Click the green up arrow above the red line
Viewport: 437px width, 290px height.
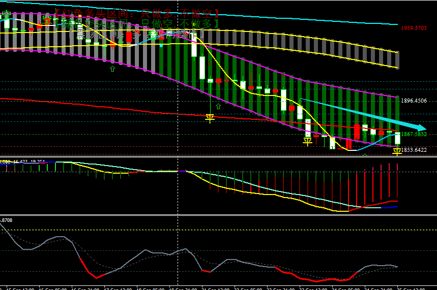pos(218,106)
